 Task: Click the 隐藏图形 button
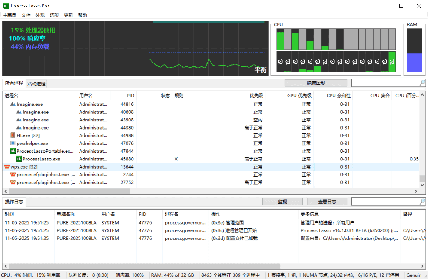click(316, 82)
